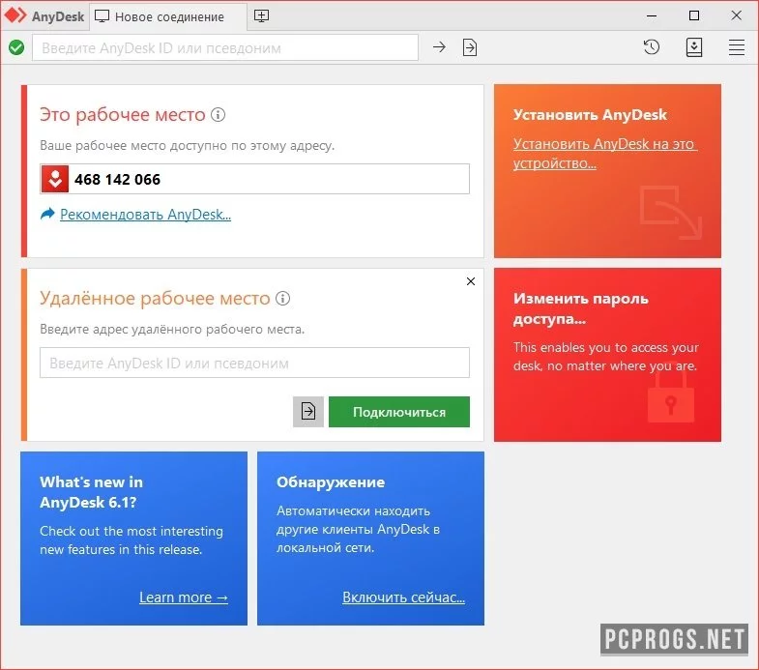Click the green connection status check icon
The width and height of the screenshot is (759, 670).
(x=16, y=47)
